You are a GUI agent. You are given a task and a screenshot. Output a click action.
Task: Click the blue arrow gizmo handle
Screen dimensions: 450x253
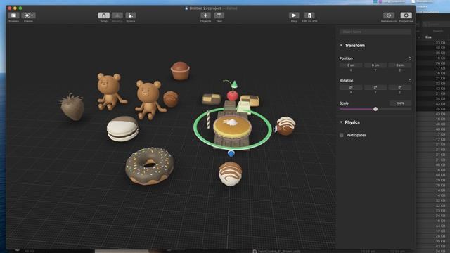pos(231,154)
